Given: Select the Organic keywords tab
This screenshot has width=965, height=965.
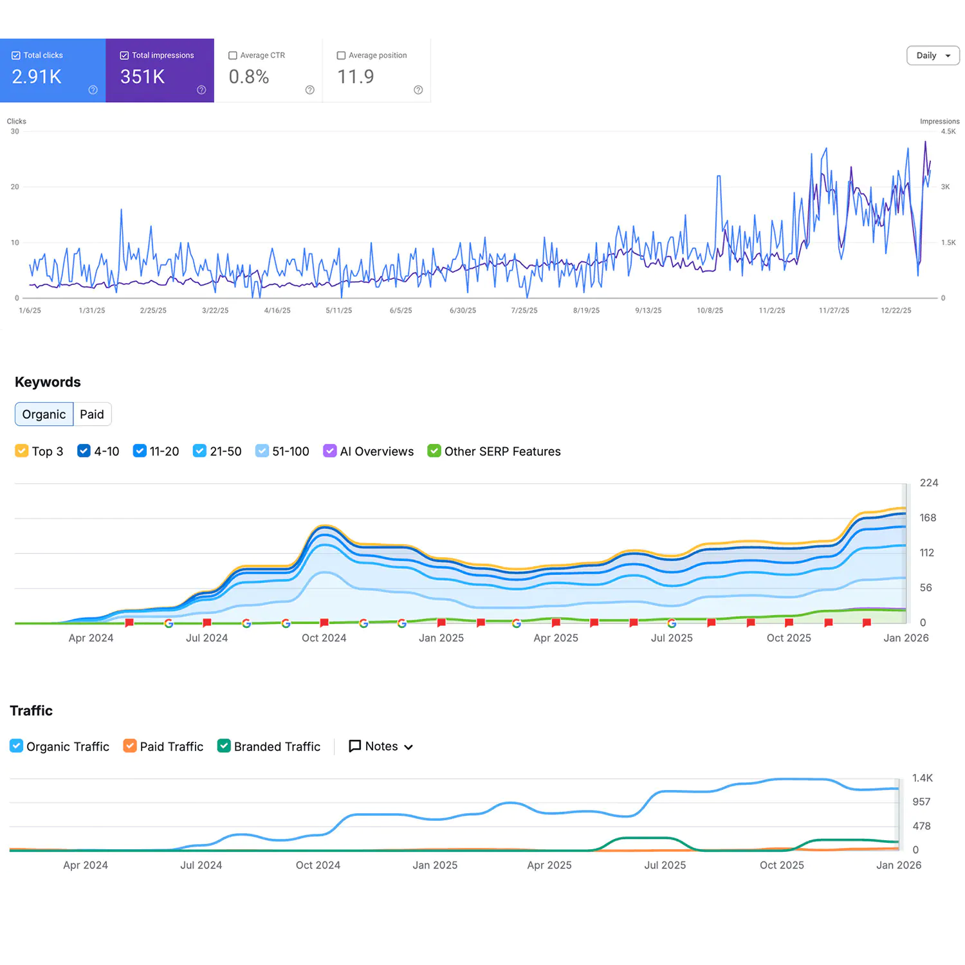Looking at the screenshot, I should tap(44, 414).
